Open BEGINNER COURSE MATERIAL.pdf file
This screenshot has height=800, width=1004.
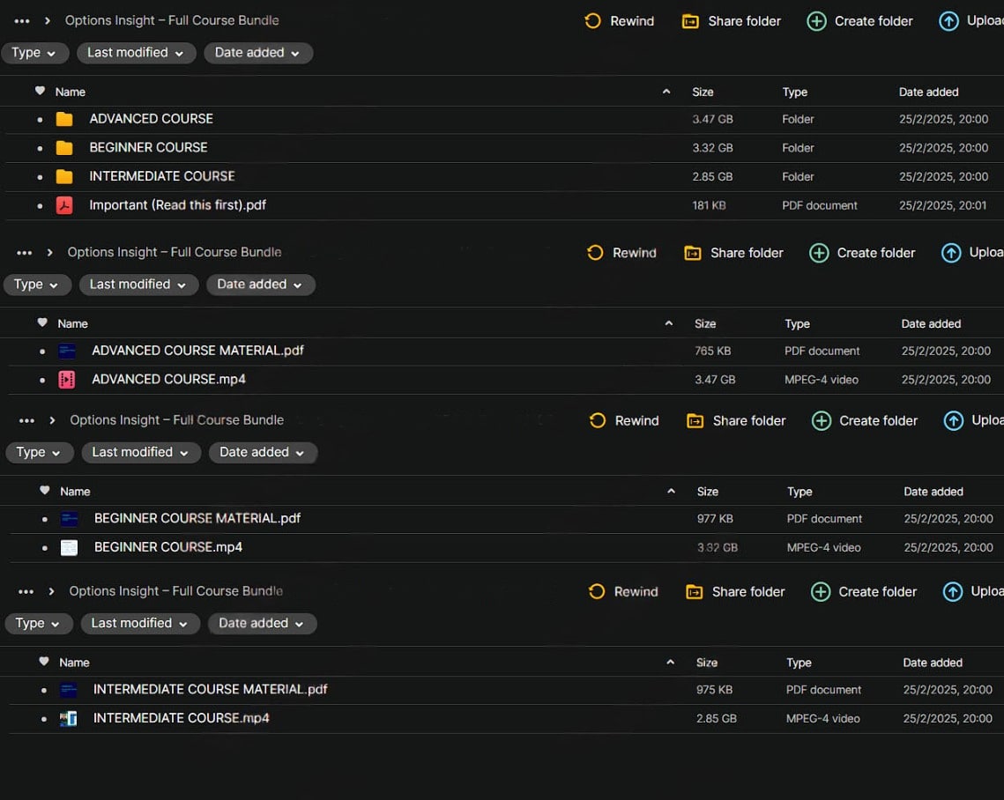[197, 518]
